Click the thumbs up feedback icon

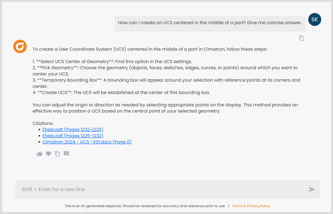click(x=40, y=154)
